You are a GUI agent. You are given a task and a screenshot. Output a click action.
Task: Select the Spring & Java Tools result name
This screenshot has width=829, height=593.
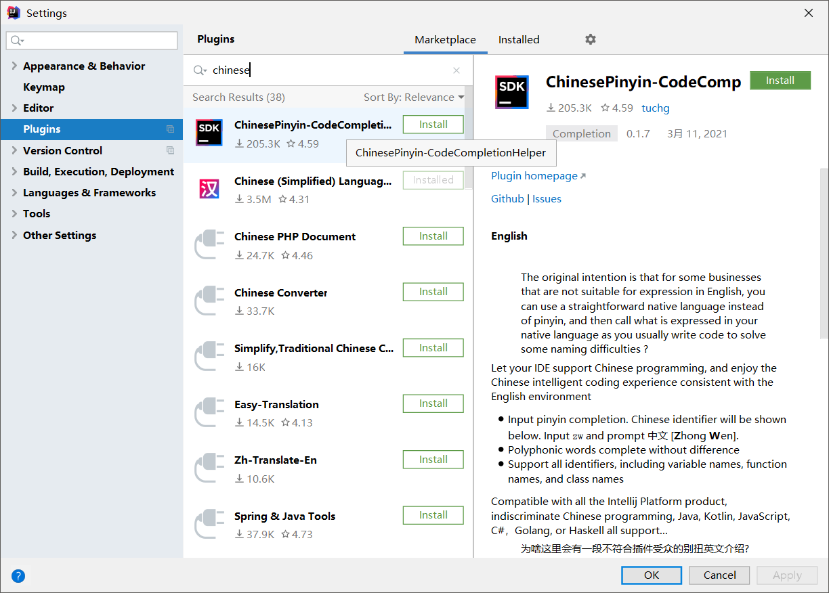(x=285, y=517)
